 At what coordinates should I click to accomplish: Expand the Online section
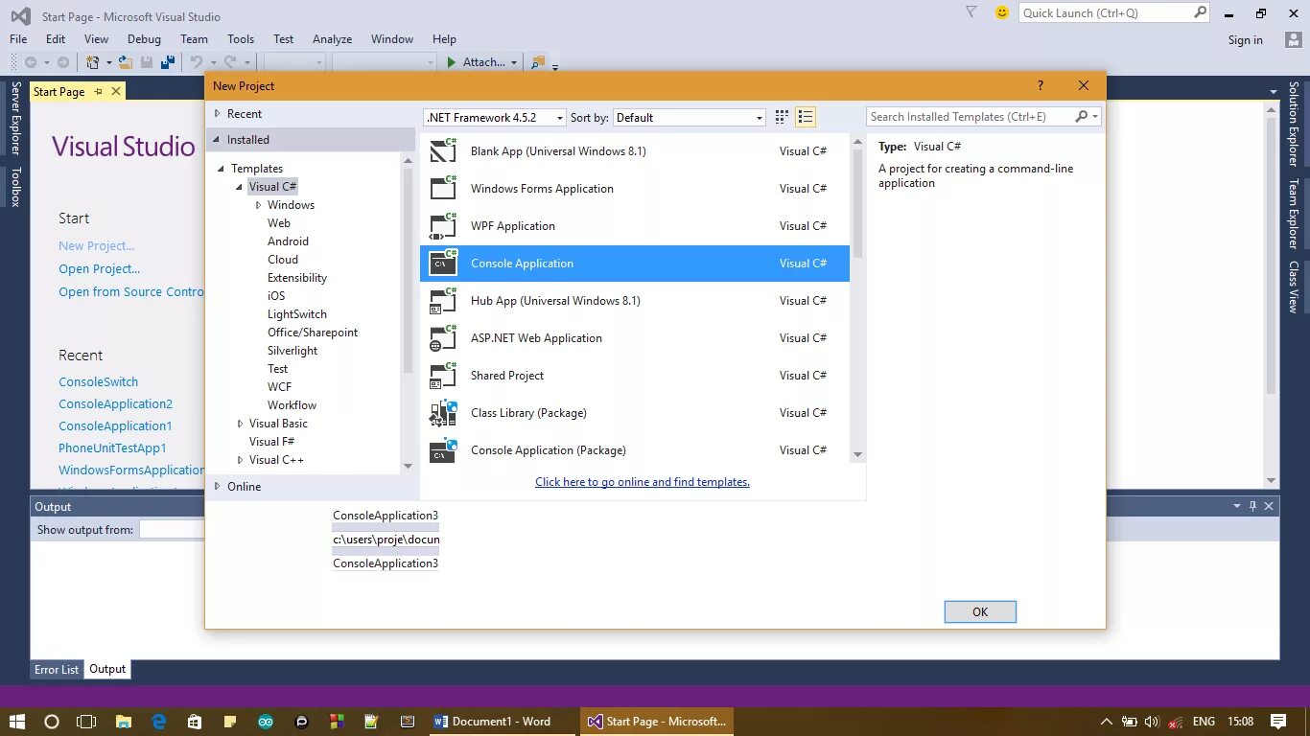218,487
